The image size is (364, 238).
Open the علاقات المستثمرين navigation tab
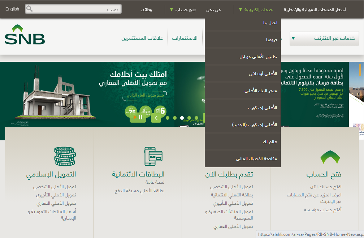pos(142,38)
